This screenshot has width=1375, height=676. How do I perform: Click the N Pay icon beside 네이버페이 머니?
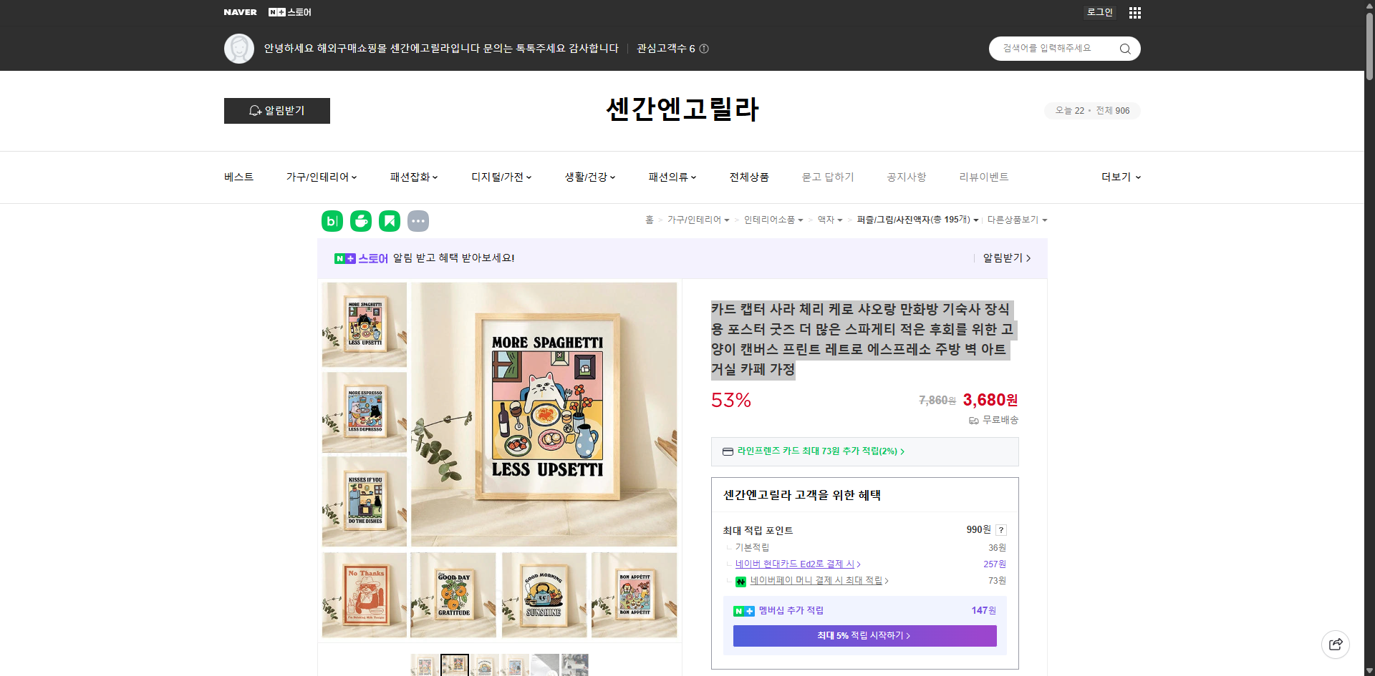(x=740, y=581)
